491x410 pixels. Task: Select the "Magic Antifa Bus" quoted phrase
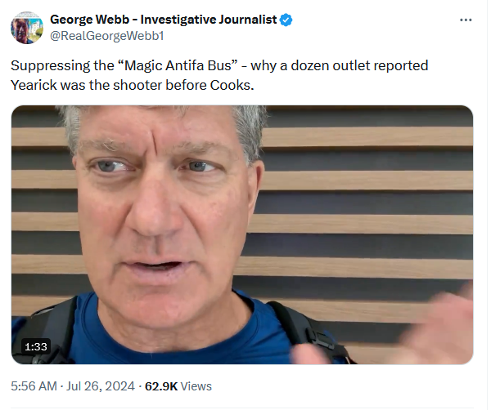[x=180, y=66]
